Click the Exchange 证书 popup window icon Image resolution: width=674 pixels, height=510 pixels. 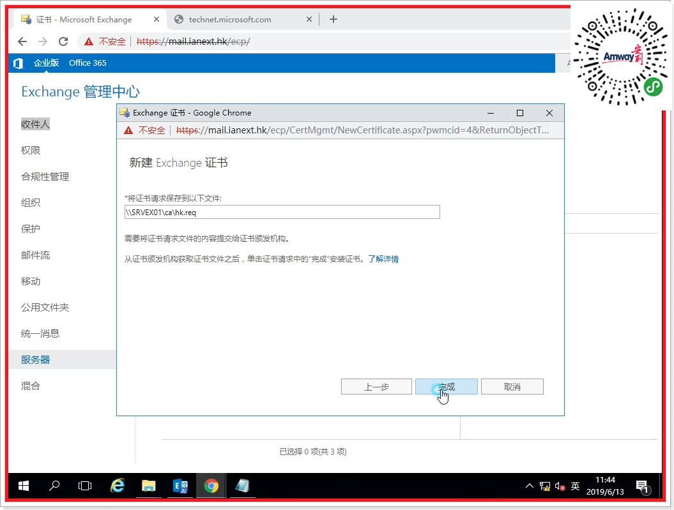point(125,113)
